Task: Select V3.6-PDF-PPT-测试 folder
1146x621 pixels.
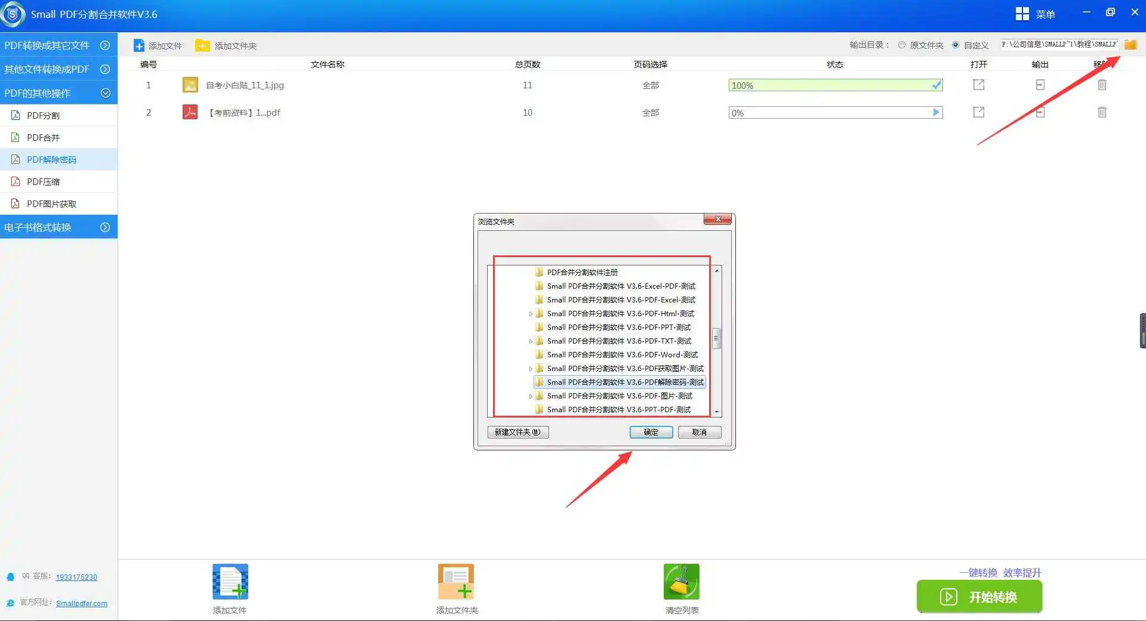Action: [618, 327]
